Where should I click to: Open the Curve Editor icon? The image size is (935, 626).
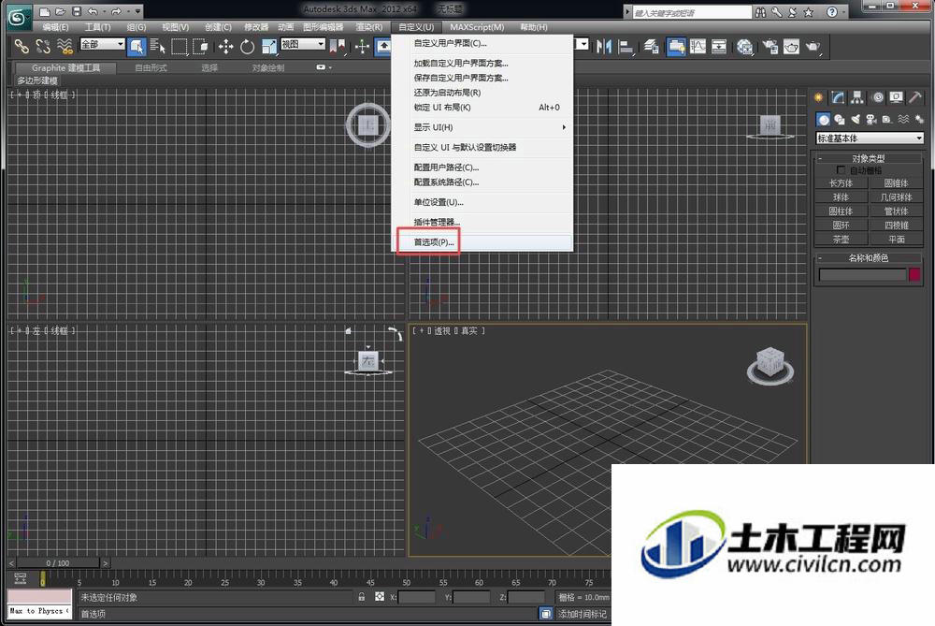pos(698,47)
